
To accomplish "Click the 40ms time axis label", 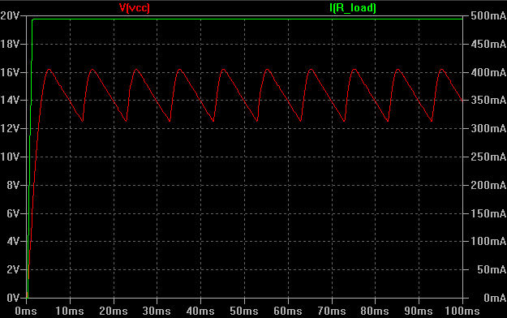I will point(200,312).
